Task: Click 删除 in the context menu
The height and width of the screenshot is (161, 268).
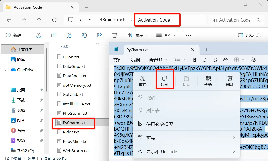Action: (230, 81)
